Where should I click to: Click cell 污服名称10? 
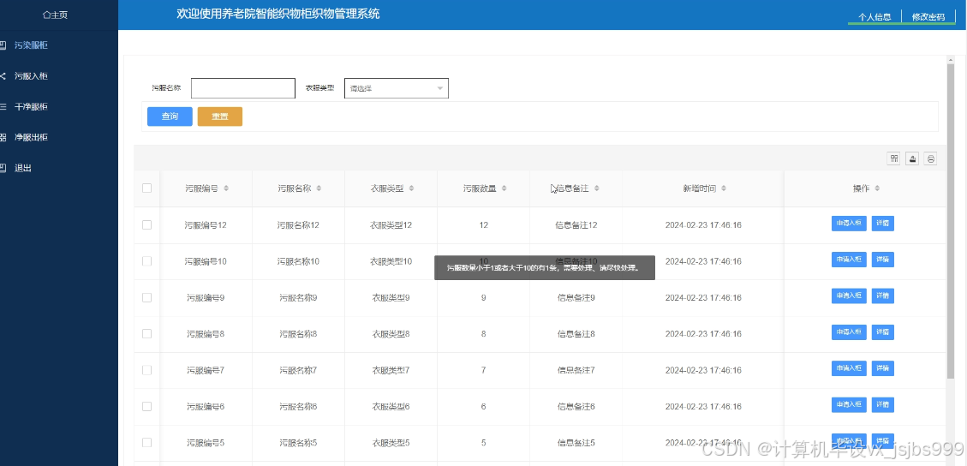[298, 261]
